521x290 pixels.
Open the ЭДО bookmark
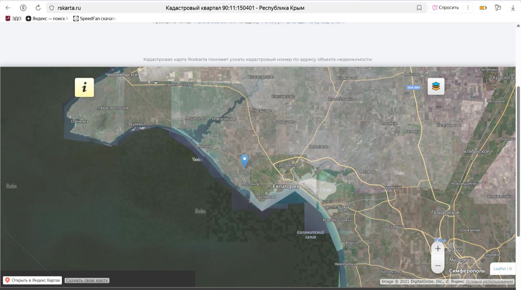tap(13, 18)
